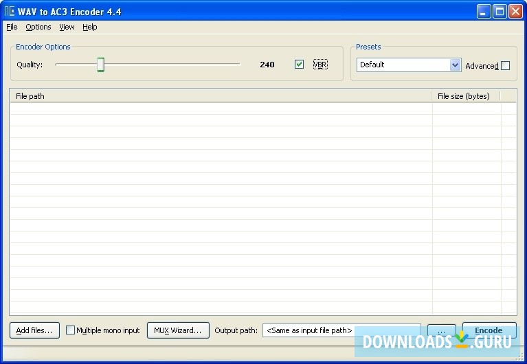Open the Help menu
Viewport: 527px width, 364px height.
tap(90, 27)
